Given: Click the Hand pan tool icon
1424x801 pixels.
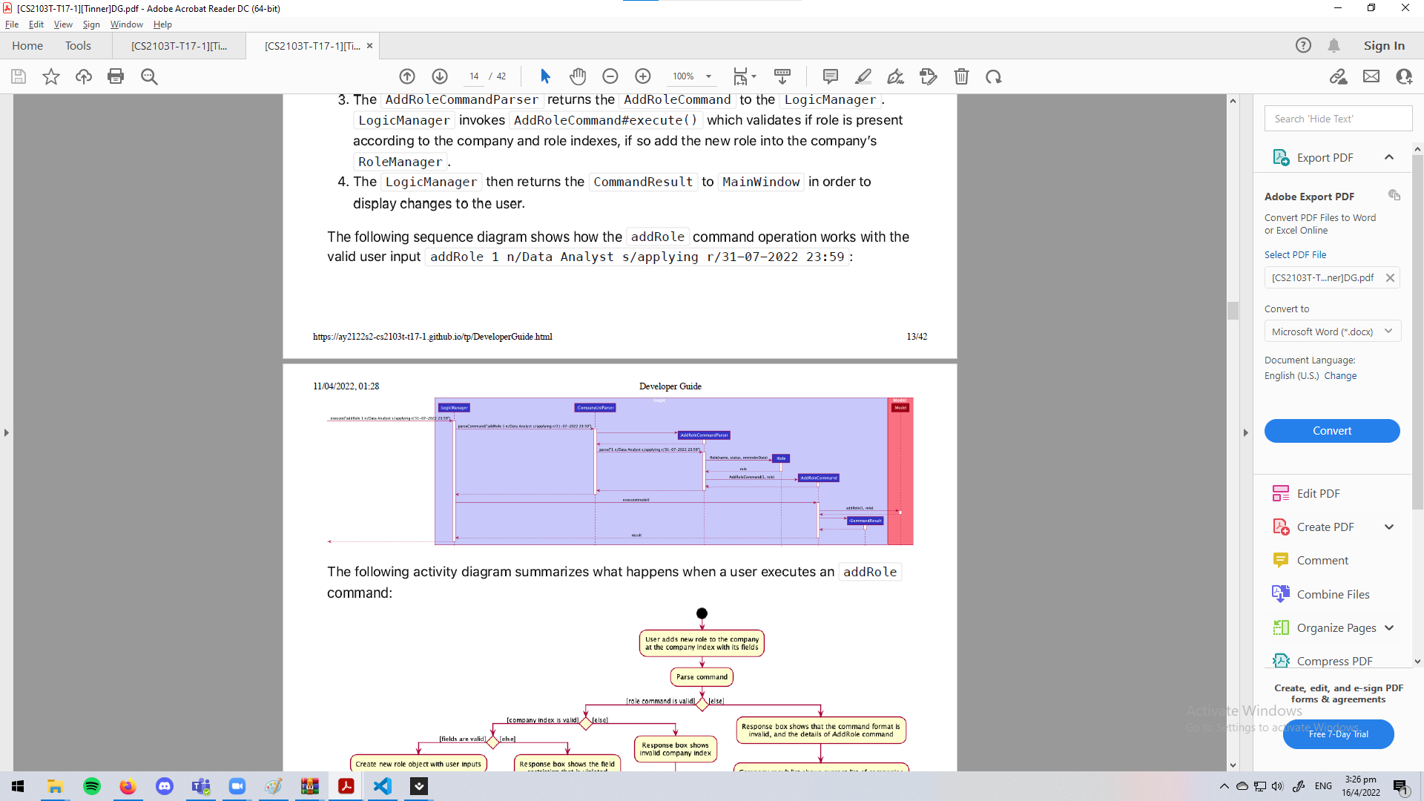Looking at the screenshot, I should pos(578,76).
